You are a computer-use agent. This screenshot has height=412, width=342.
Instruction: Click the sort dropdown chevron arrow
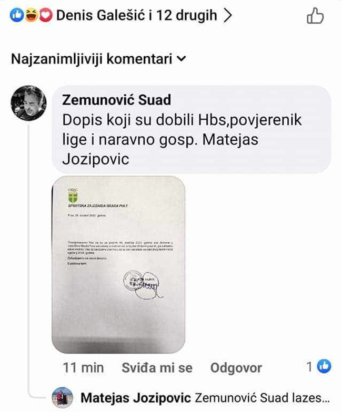click(181, 59)
